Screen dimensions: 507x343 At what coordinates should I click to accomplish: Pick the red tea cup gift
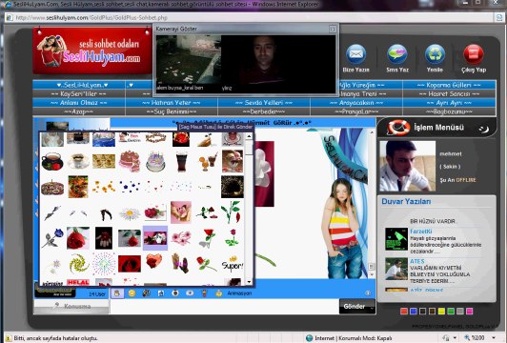(52, 161)
